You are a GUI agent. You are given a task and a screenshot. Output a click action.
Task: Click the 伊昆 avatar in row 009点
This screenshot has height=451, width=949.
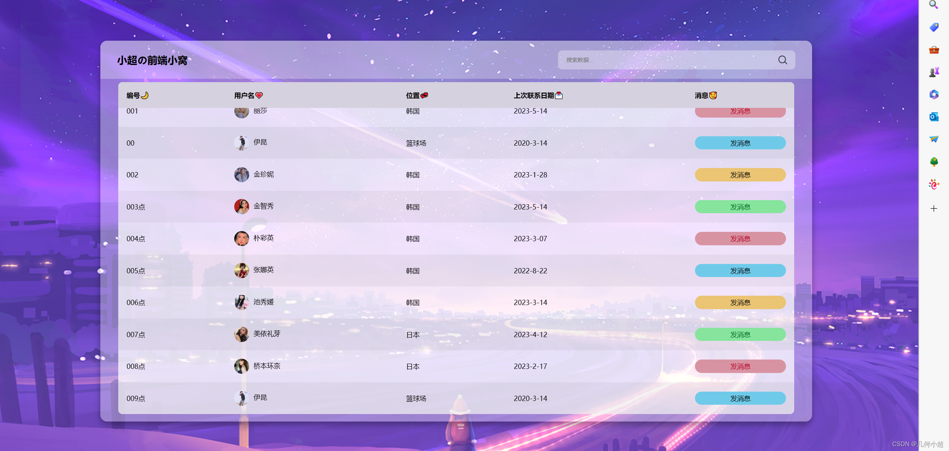(242, 398)
